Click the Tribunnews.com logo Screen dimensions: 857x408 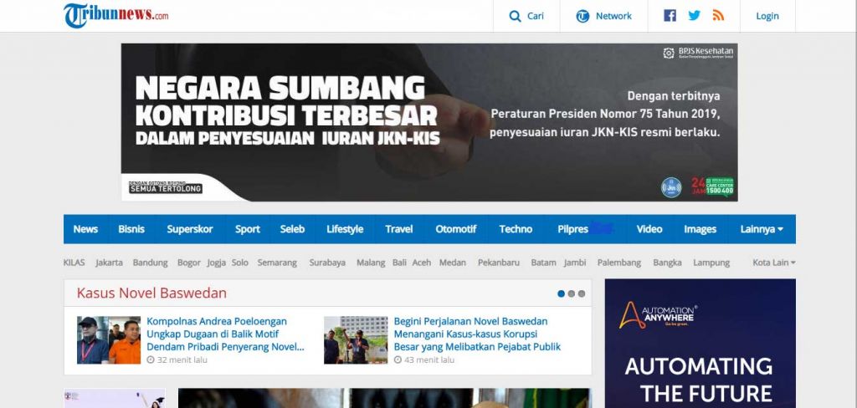click(115, 15)
